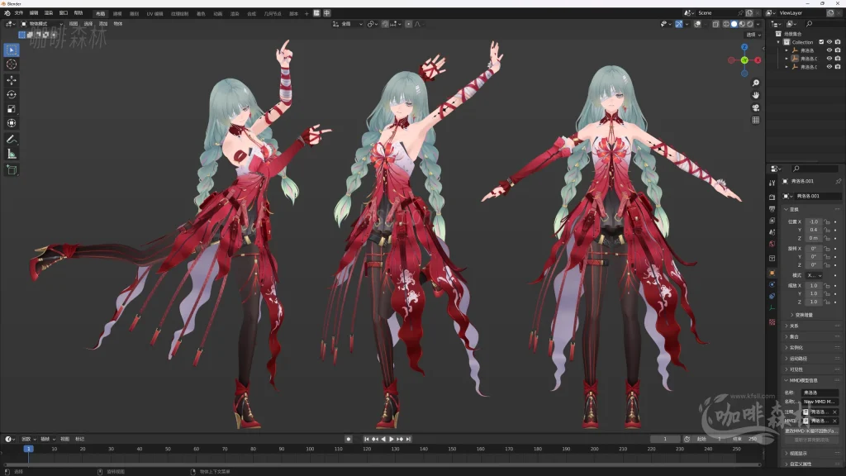Switch to the UV 编辑 workspace tab
This screenshot has width=846, height=476.
pyautogui.click(x=154, y=13)
